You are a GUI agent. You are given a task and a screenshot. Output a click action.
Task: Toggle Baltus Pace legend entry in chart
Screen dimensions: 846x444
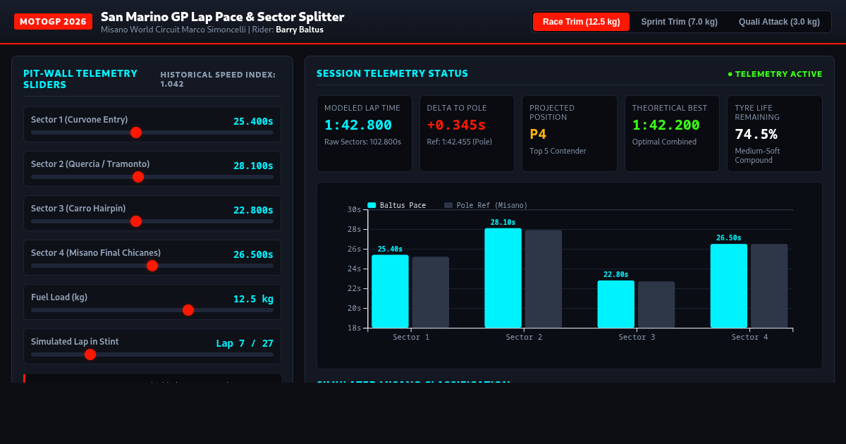pyautogui.click(x=397, y=205)
